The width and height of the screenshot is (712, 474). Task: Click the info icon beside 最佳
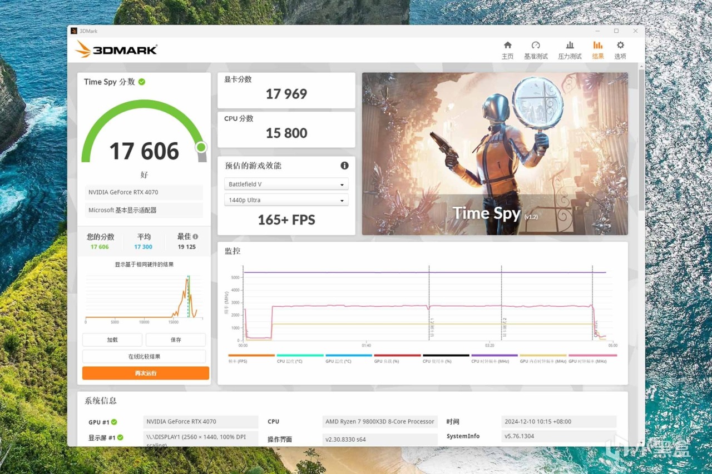tap(195, 237)
